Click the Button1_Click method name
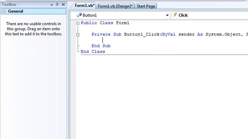Viewport: 248px width, 139px height. [x=141, y=34]
